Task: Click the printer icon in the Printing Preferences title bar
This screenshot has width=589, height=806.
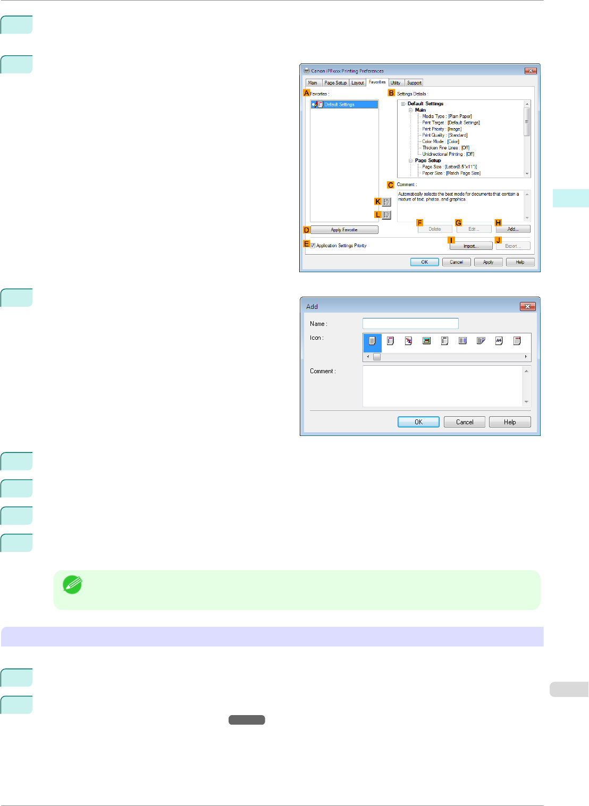Action: [x=306, y=71]
